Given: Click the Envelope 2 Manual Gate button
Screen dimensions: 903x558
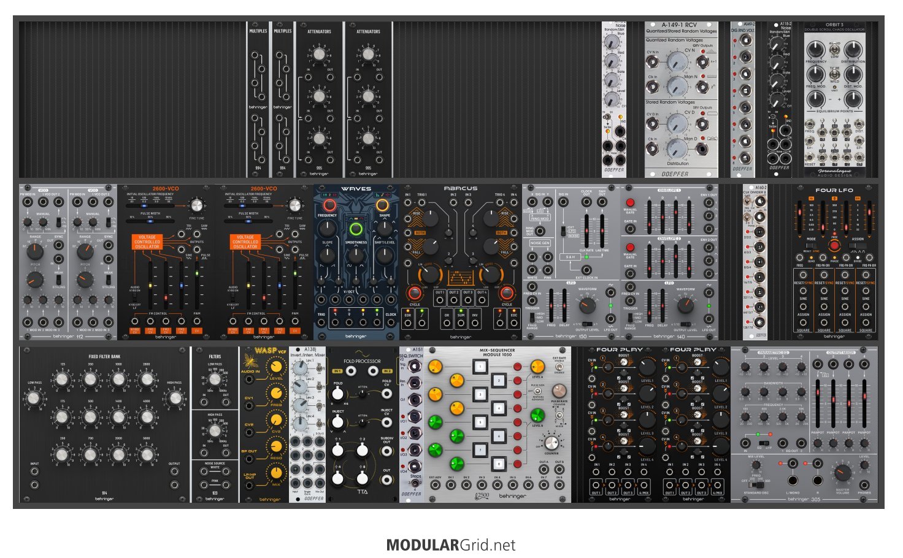Looking at the screenshot, I should (630, 248).
